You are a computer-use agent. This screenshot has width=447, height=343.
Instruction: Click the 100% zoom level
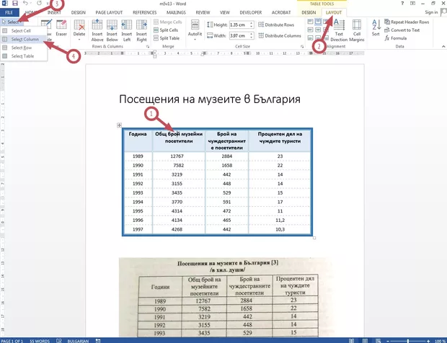pos(441,341)
